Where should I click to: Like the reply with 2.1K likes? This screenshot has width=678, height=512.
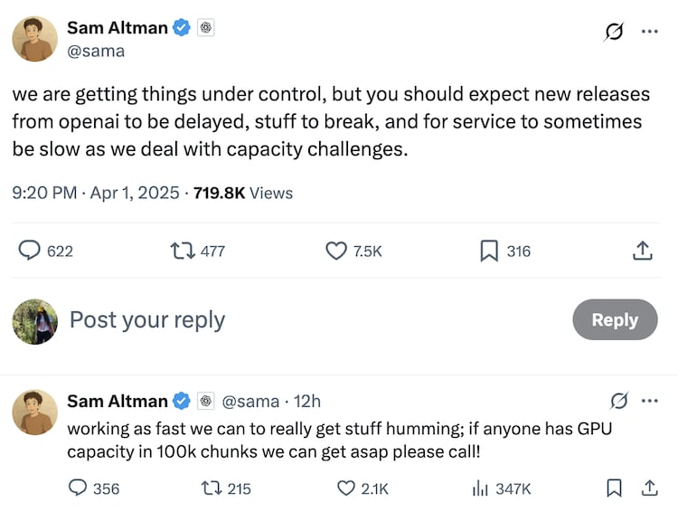(346, 488)
